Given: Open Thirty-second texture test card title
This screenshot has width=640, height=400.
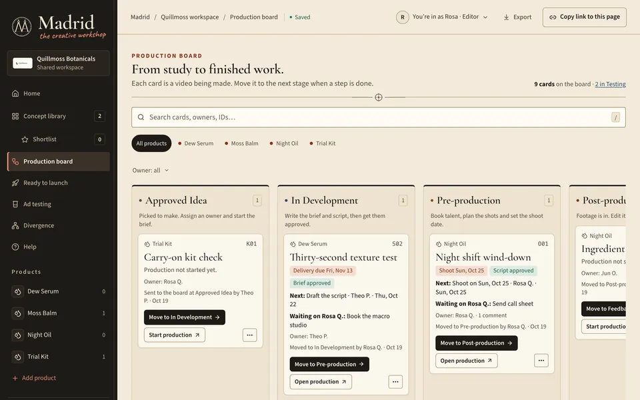Looking at the screenshot, I should [343, 257].
